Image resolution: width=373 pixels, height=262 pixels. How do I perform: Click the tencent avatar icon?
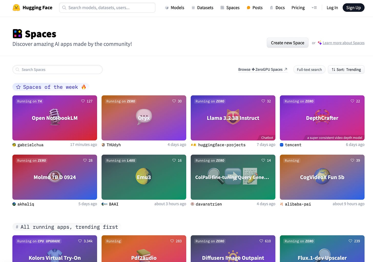click(x=282, y=145)
